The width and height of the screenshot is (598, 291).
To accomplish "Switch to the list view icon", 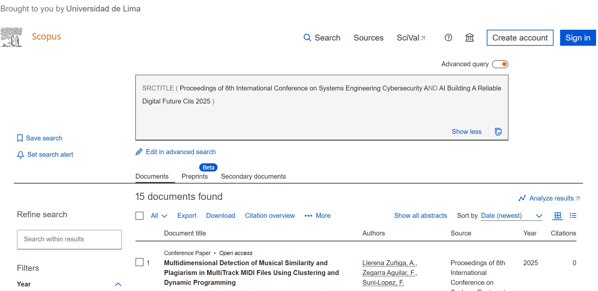I will click(573, 216).
